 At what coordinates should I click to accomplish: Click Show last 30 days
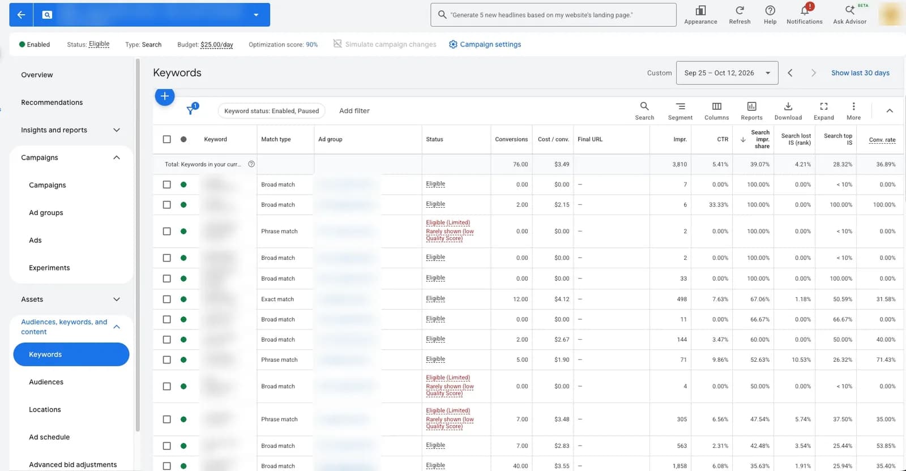(x=860, y=73)
